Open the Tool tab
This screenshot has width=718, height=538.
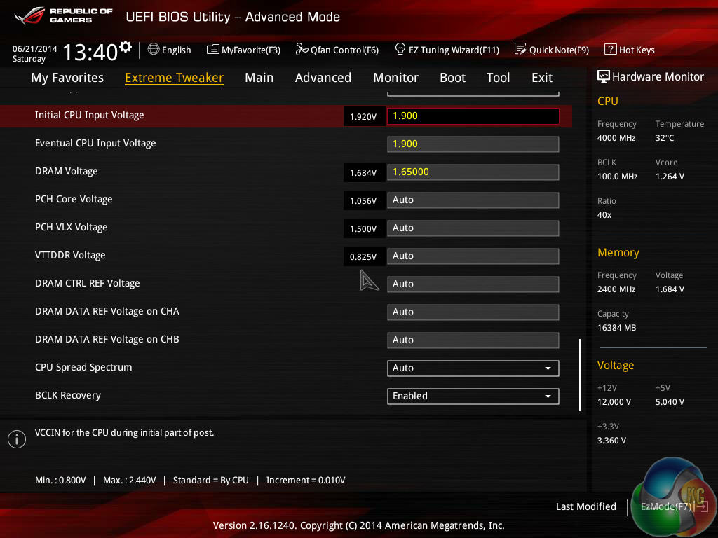[x=499, y=78]
